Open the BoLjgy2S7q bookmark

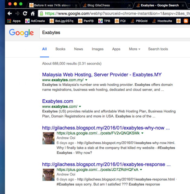tap(61, 21)
